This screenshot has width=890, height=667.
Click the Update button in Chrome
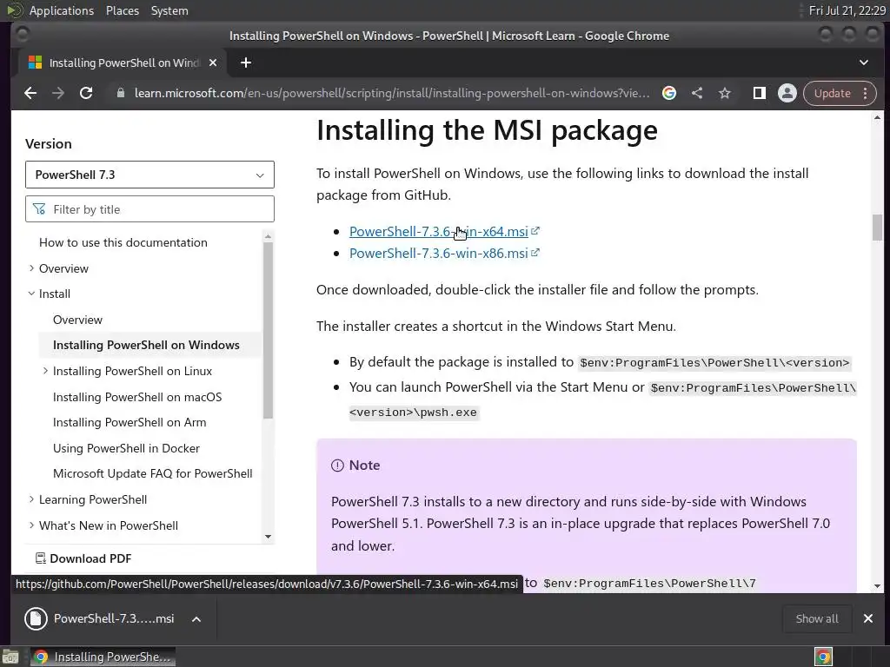point(832,93)
